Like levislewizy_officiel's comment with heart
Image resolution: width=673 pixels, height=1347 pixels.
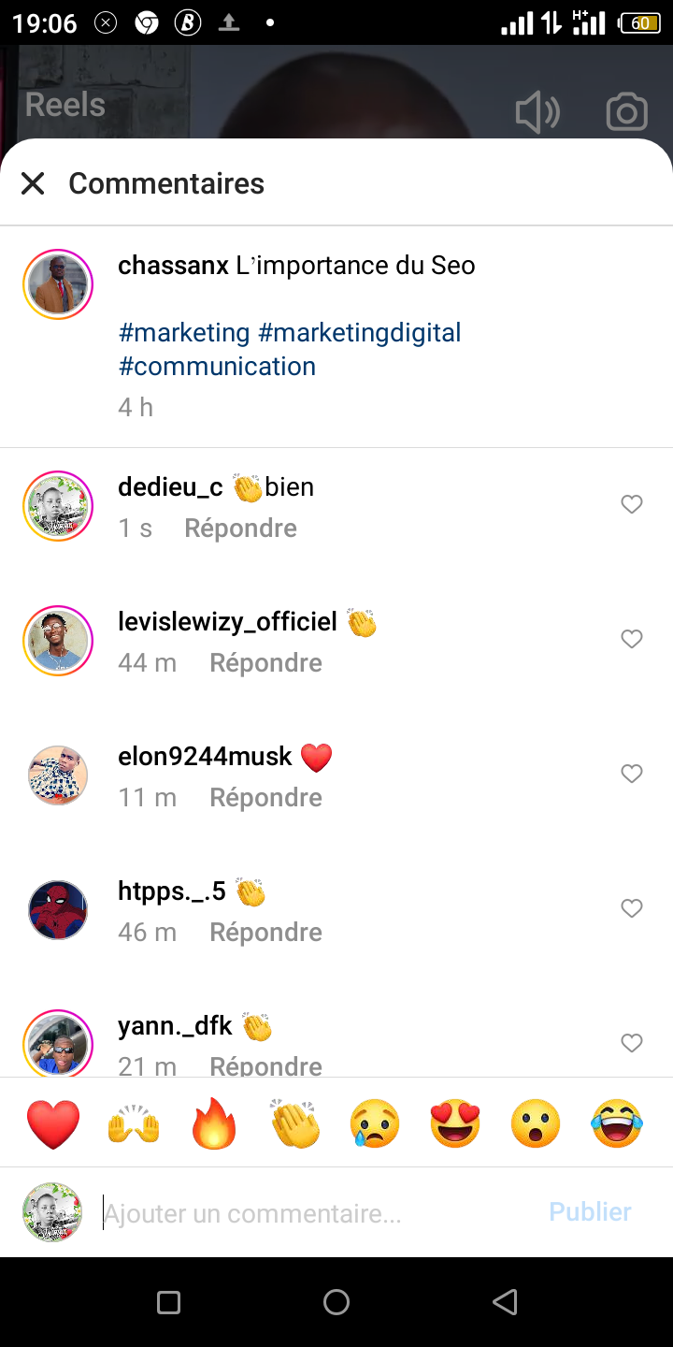(x=632, y=639)
